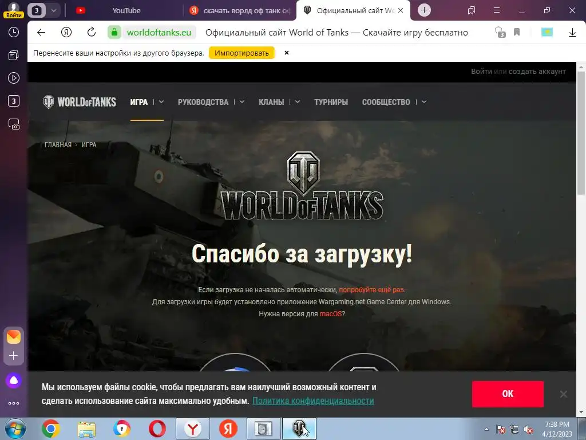Click the page vertical scrollbar thumb
The image size is (586, 440).
click(x=581, y=133)
